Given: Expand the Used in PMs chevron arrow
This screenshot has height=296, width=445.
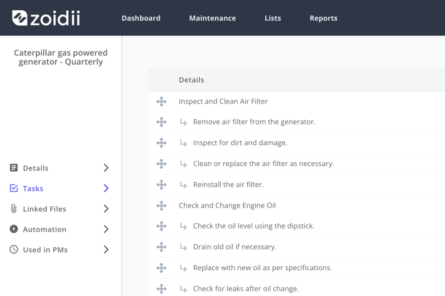Looking at the screenshot, I should [106, 249].
